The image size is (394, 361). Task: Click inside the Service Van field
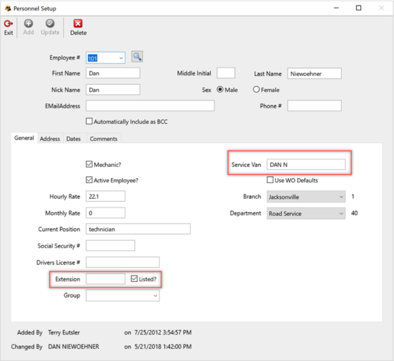306,164
